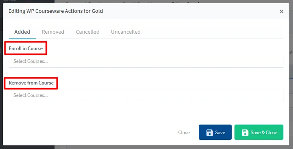
Task: Click the Enroll in Course label
Action: [x=26, y=48]
